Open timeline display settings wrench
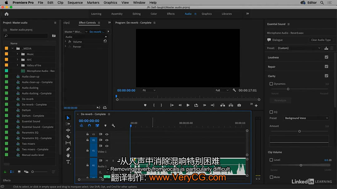Viewport: 337px width, 189px height. [113, 126]
